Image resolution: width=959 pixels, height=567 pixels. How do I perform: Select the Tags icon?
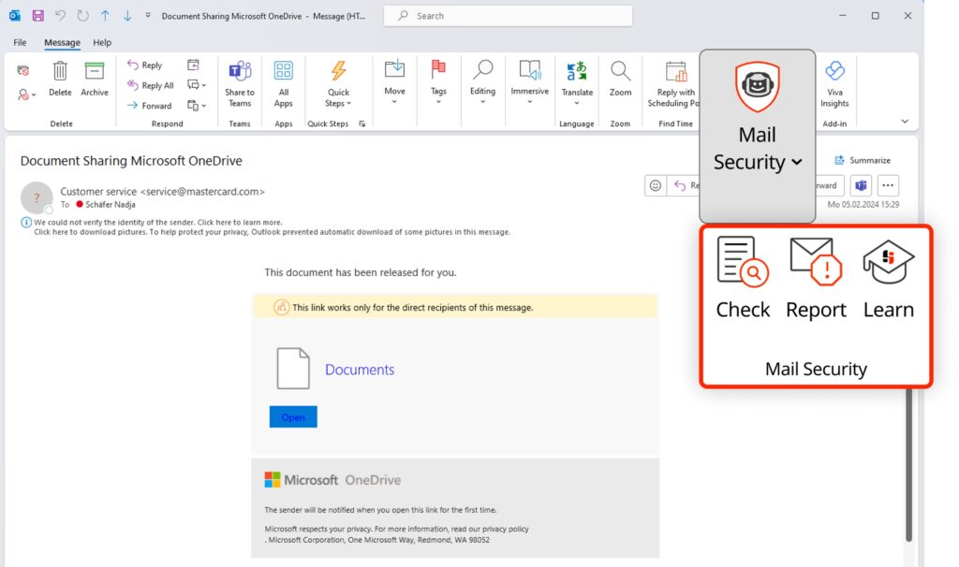(x=438, y=82)
